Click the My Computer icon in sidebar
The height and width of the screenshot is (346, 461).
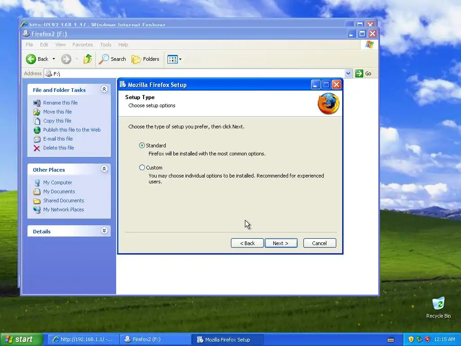(37, 183)
